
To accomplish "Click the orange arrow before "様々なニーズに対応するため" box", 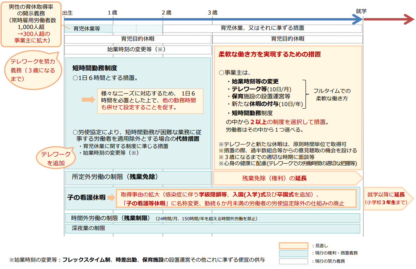I will (x=88, y=100).
